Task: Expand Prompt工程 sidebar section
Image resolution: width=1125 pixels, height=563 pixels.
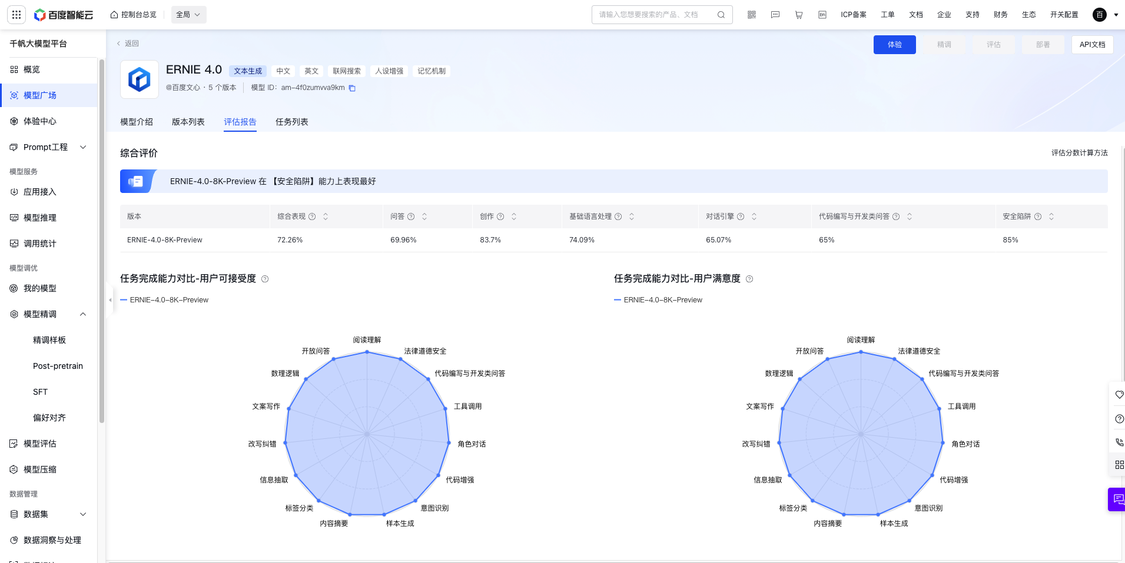Action: (x=49, y=147)
